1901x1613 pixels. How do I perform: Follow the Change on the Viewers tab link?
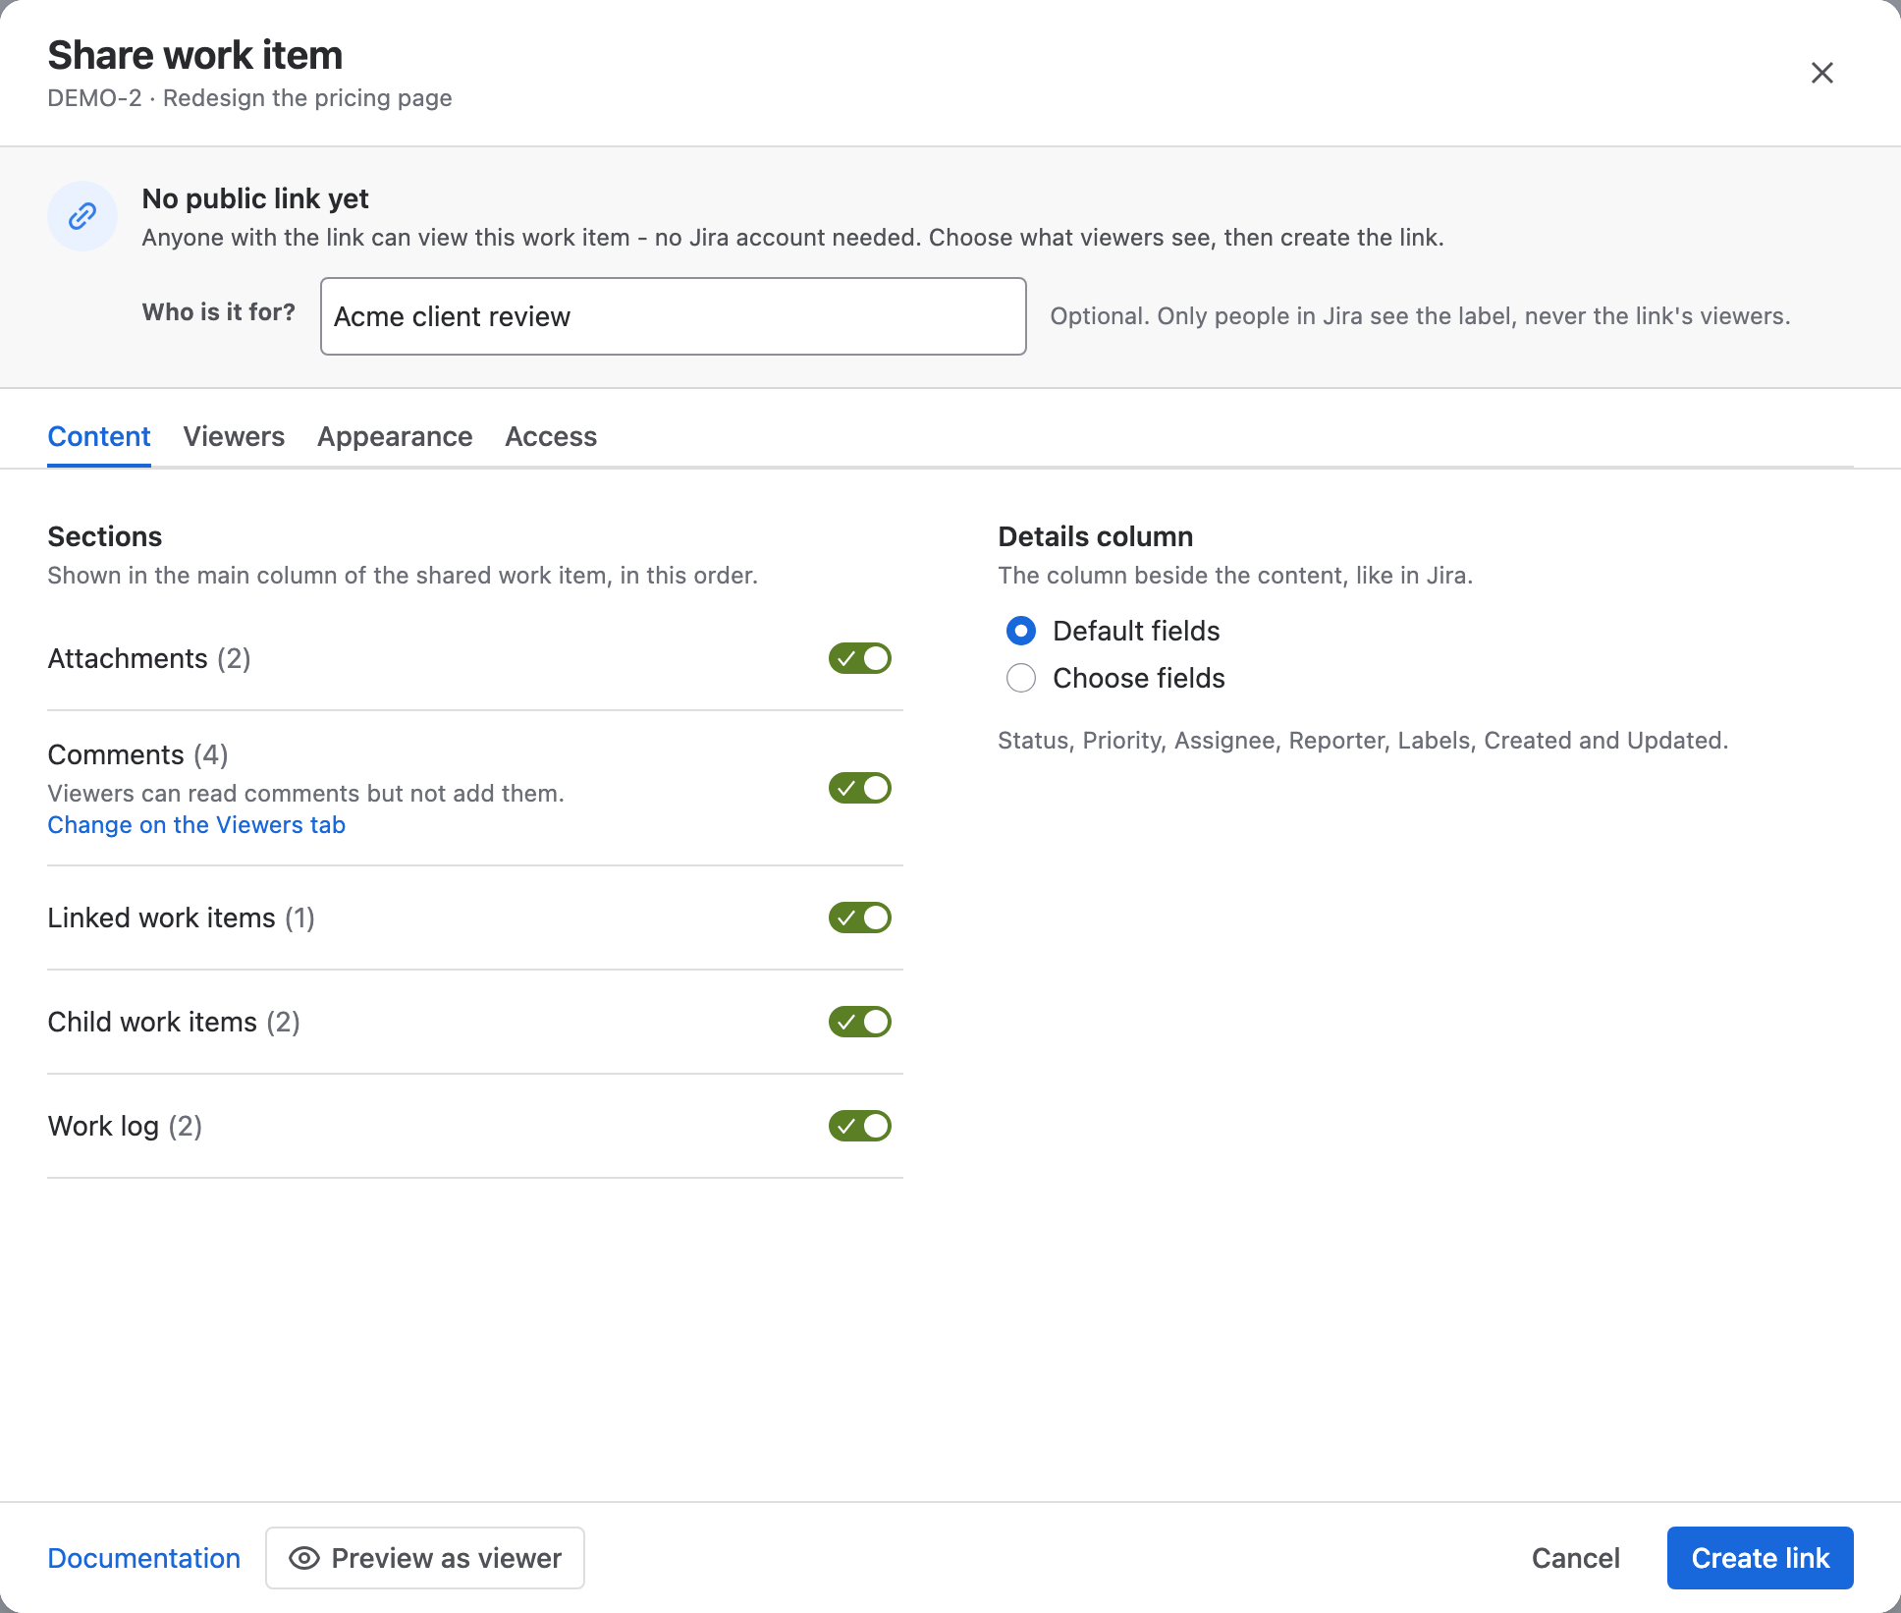coord(196,825)
